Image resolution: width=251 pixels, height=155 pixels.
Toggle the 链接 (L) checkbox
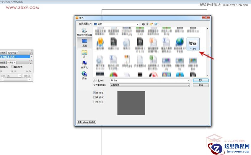click(94, 93)
